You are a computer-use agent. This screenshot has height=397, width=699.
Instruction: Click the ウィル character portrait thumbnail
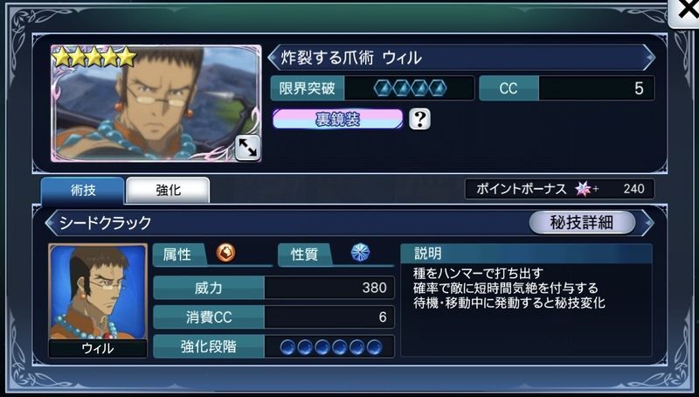[x=98, y=300]
